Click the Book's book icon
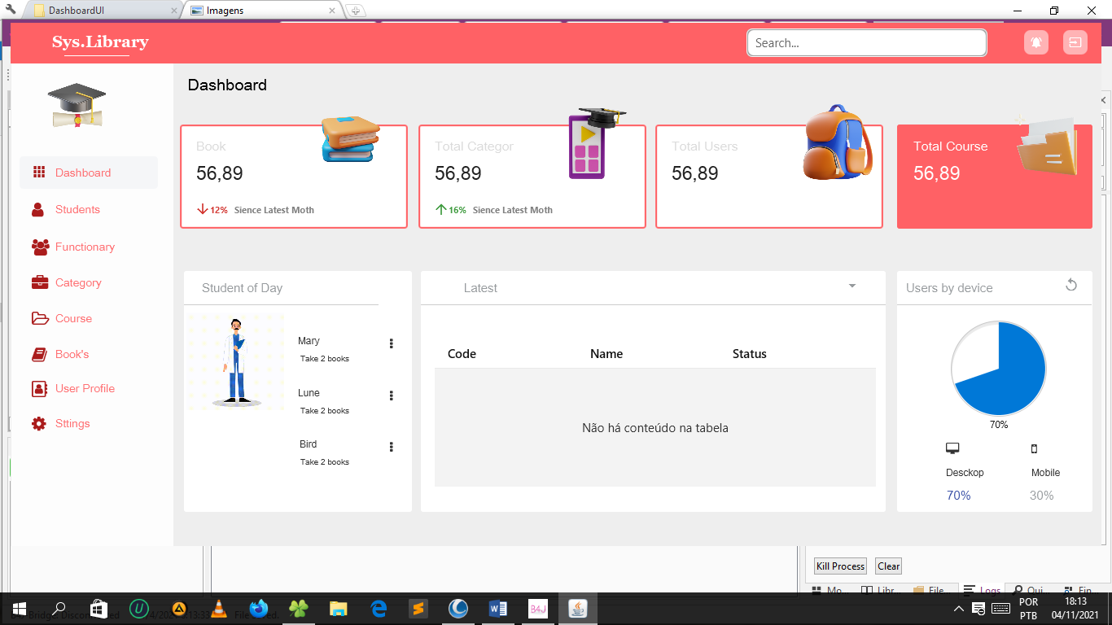The image size is (1112, 625). point(39,354)
